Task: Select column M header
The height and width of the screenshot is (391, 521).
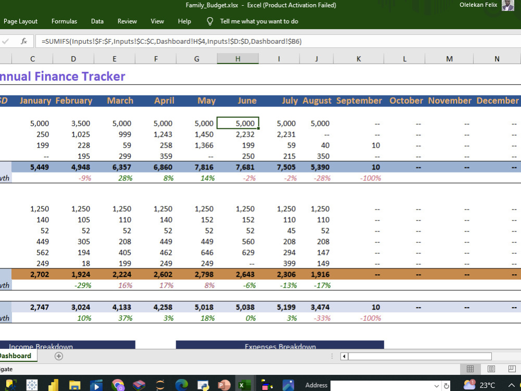Action: pyautogui.click(x=449, y=59)
